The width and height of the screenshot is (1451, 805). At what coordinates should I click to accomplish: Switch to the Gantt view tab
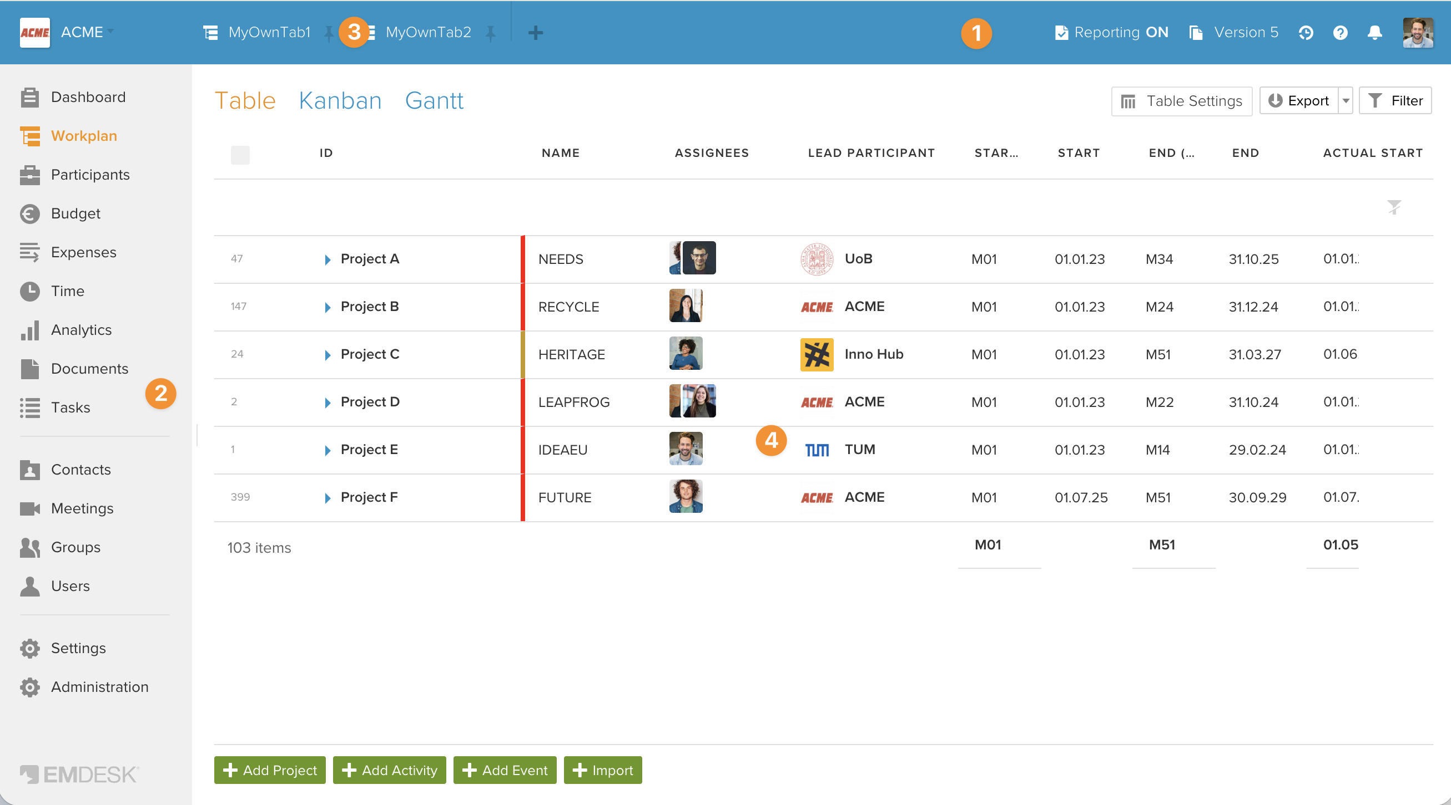[x=434, y=101]
